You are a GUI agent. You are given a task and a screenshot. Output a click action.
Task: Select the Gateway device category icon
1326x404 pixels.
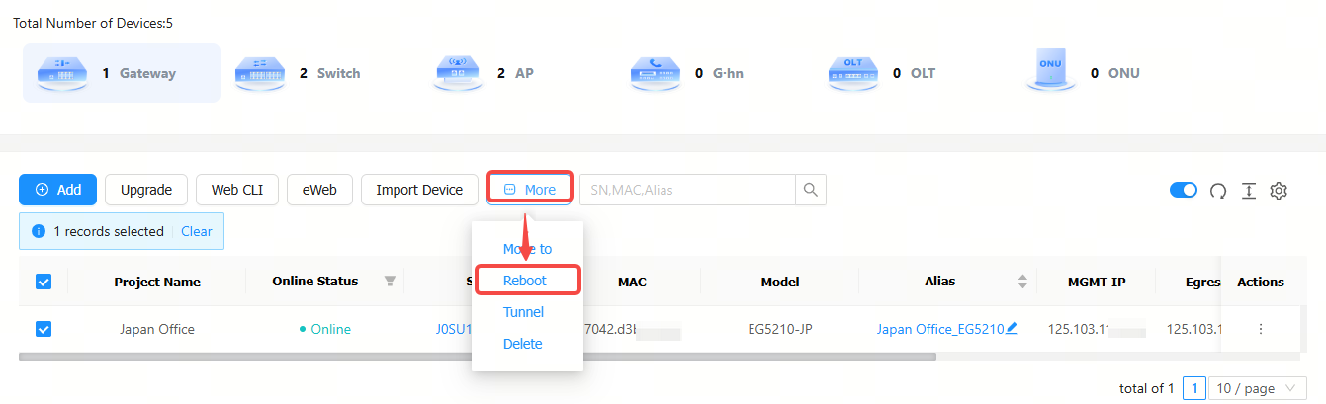point(61,73)
